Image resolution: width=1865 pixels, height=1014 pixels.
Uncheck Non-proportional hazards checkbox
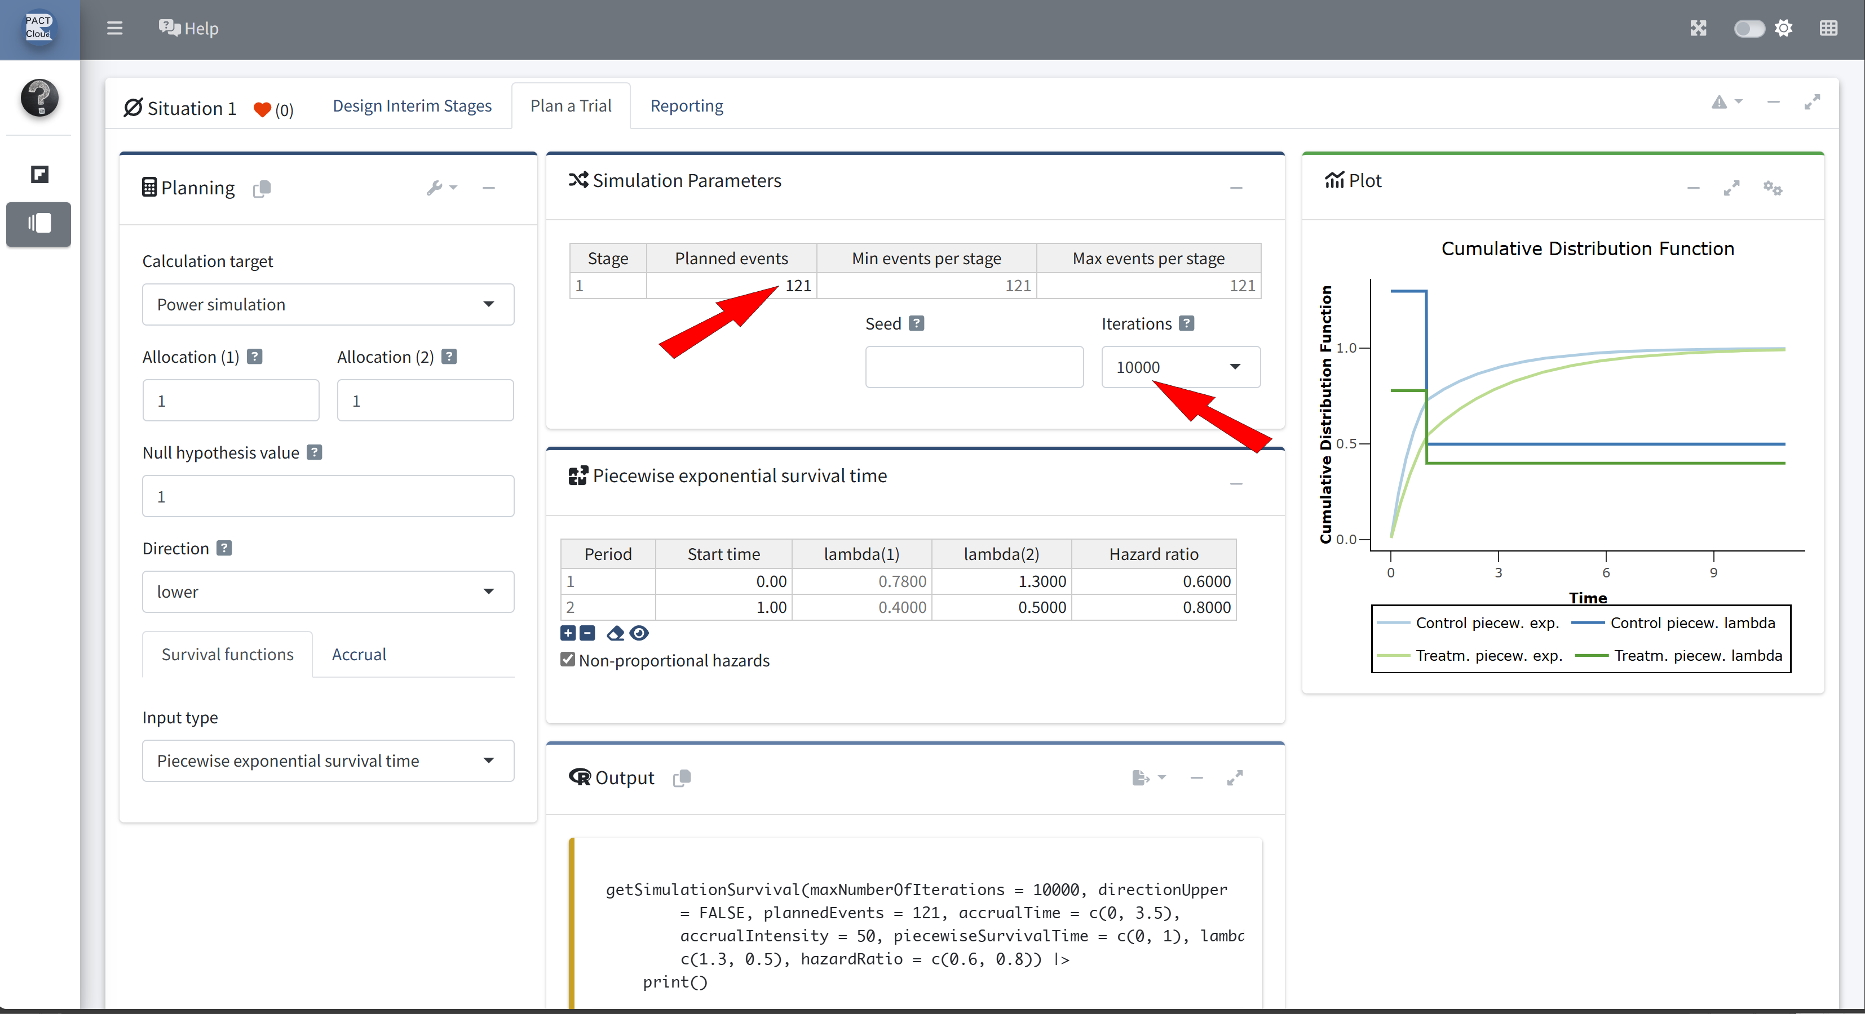[568, 660]
